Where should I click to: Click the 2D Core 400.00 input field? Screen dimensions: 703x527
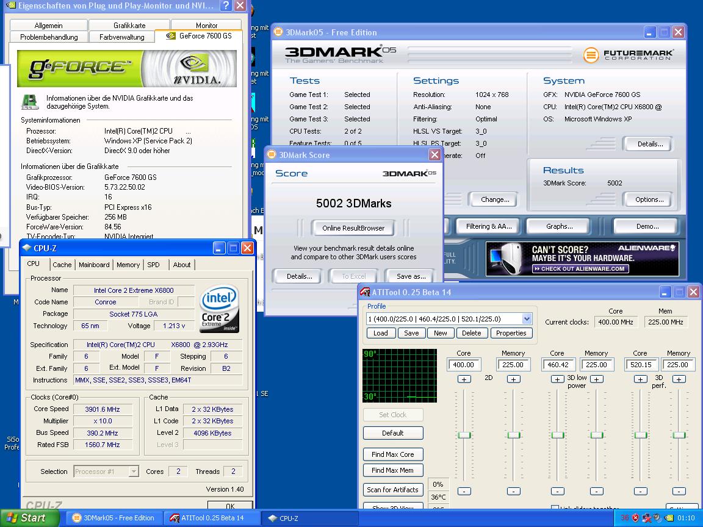click(464, 365)
